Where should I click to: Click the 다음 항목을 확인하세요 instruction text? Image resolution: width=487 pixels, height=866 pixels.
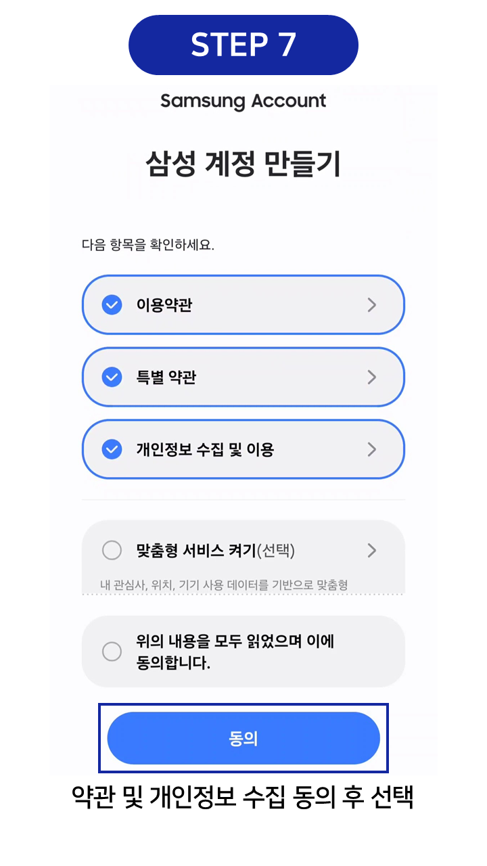pos(147,245)
